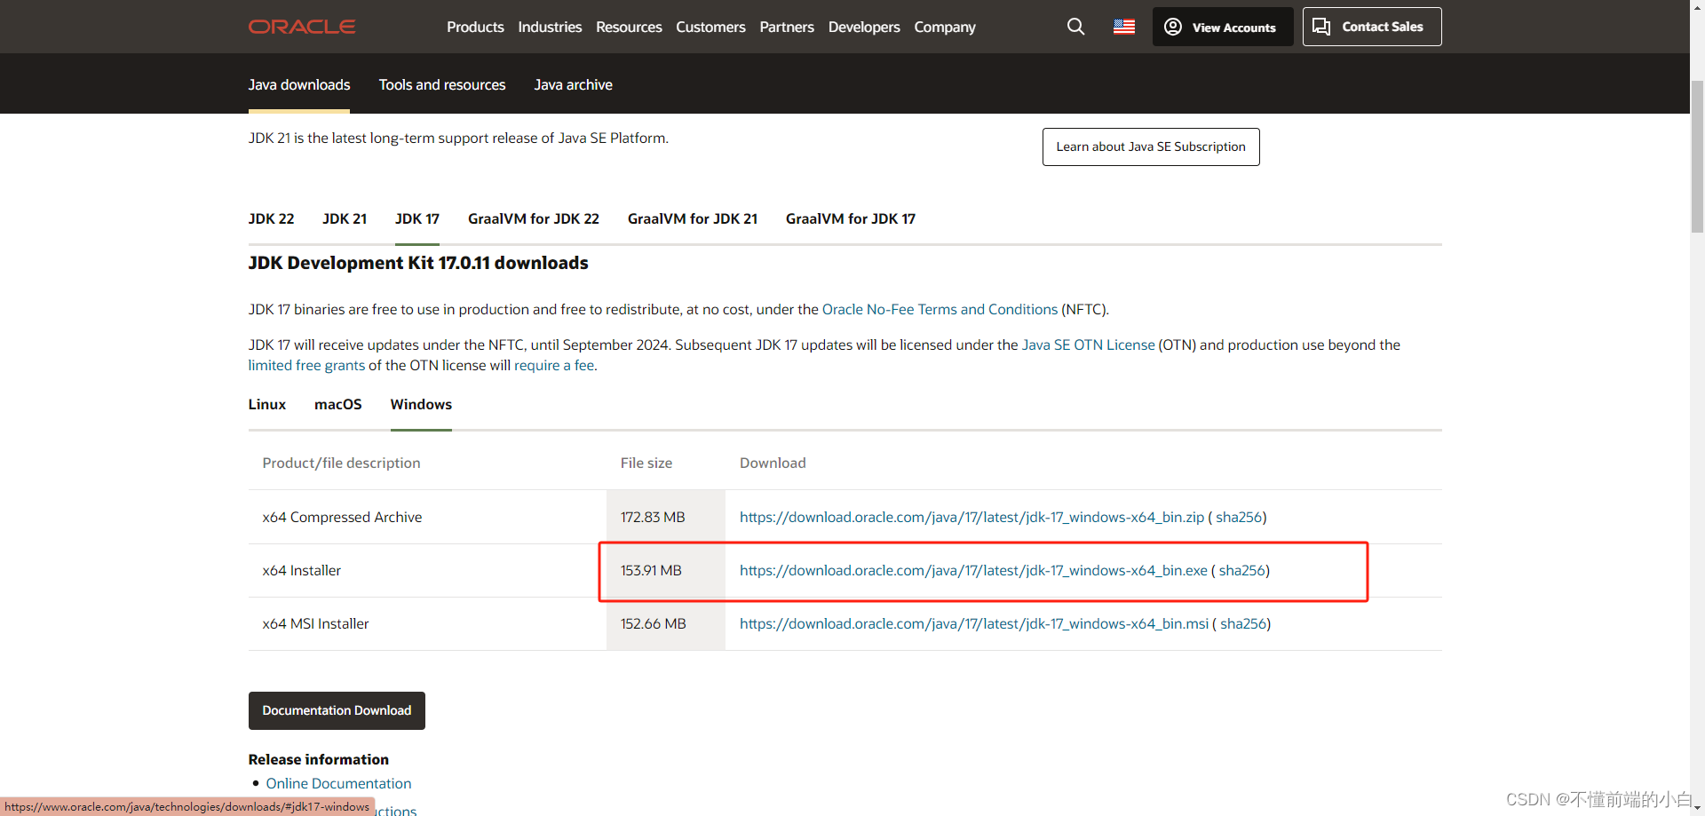The width and height of the screenshot is (1705, 816).
Task: Open the Customers menu
Action: pos(710,27)
